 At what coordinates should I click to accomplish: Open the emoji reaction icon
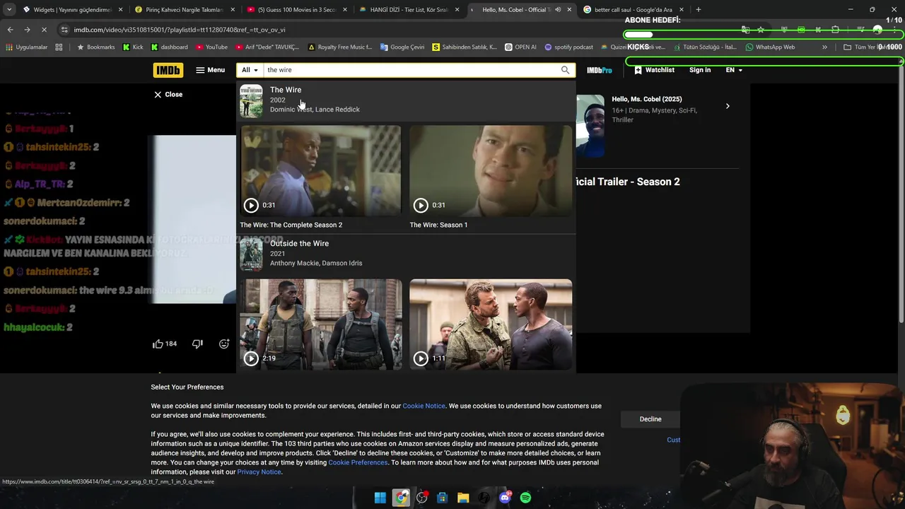pyautogui.click(x=224, y=344)
